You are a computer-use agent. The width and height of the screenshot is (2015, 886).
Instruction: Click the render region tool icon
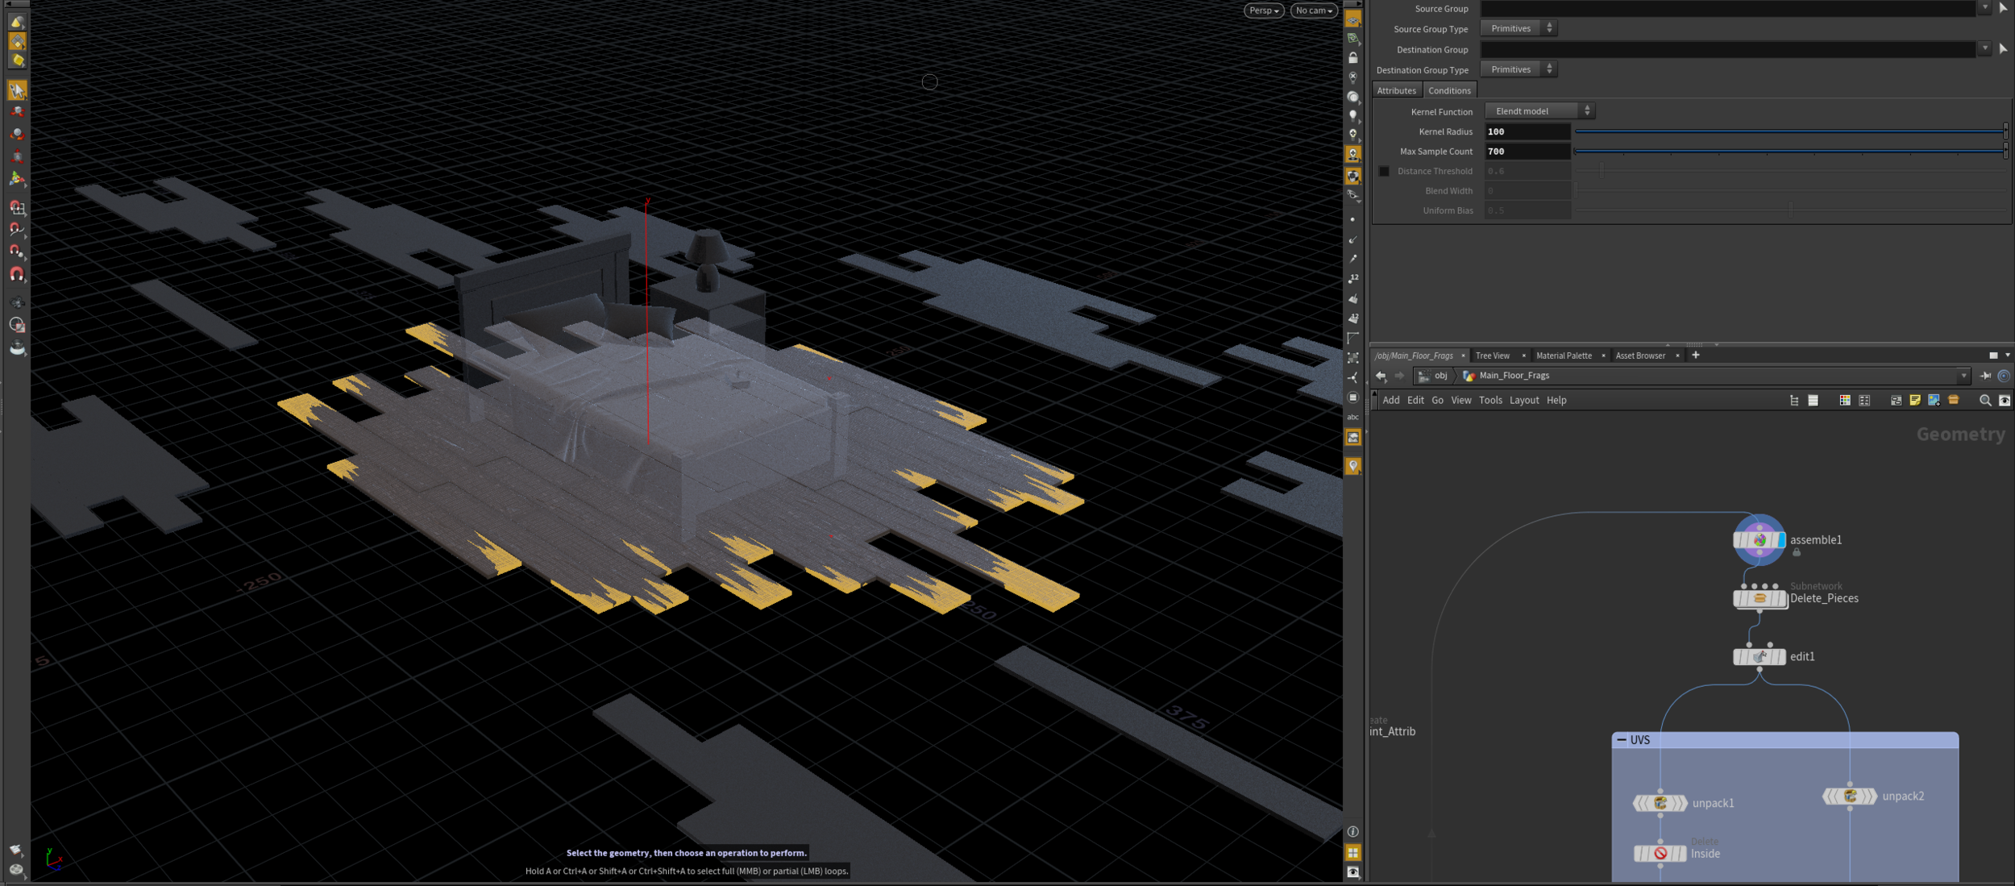tap(17, 325)
